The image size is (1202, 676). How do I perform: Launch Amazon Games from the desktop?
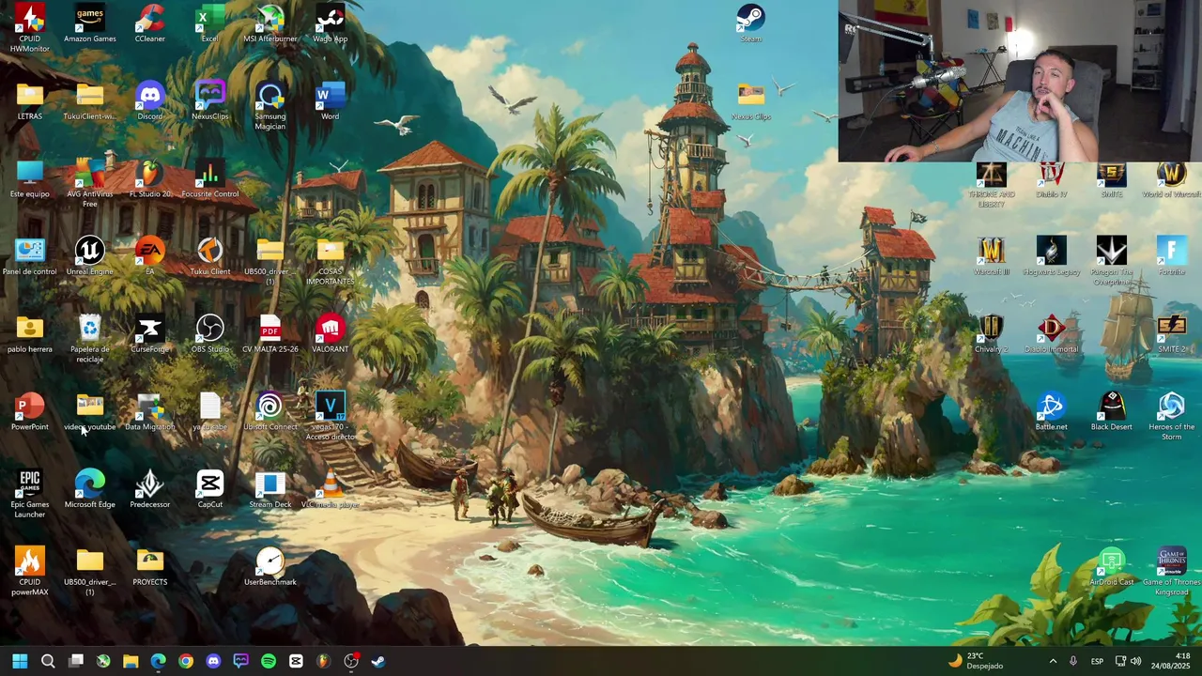click(90, 24)
